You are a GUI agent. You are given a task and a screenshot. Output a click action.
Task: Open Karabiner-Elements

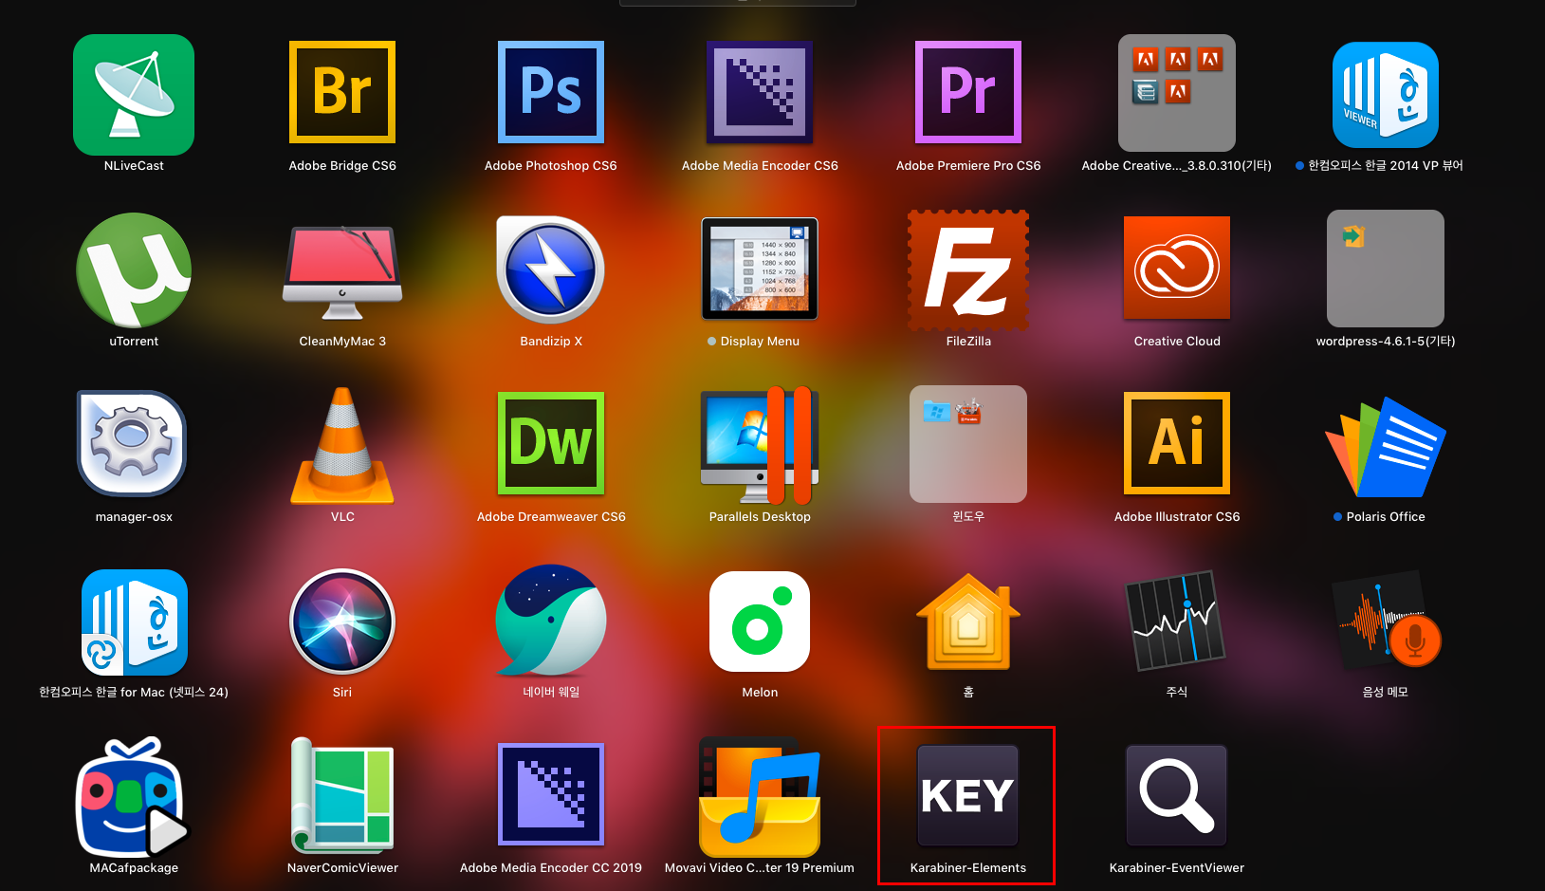click(x=968, y=795)
